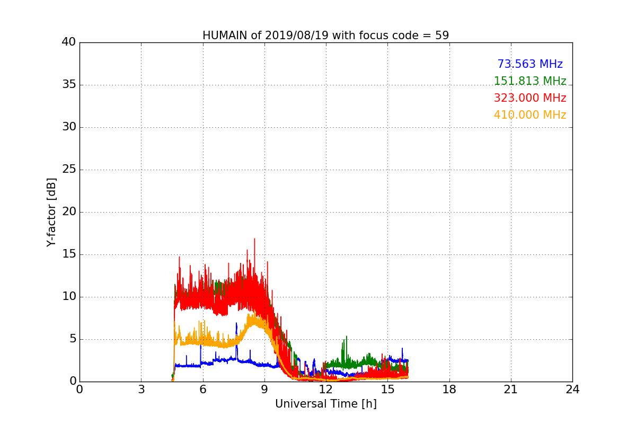Select the red '323.000 MHz' legend label

click(x=530, y=98)
